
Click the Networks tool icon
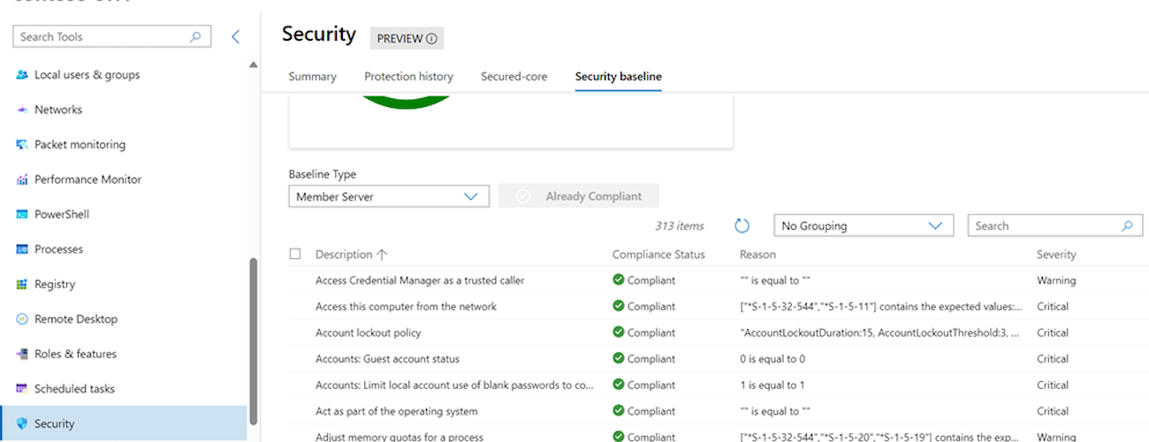(23, 110)
